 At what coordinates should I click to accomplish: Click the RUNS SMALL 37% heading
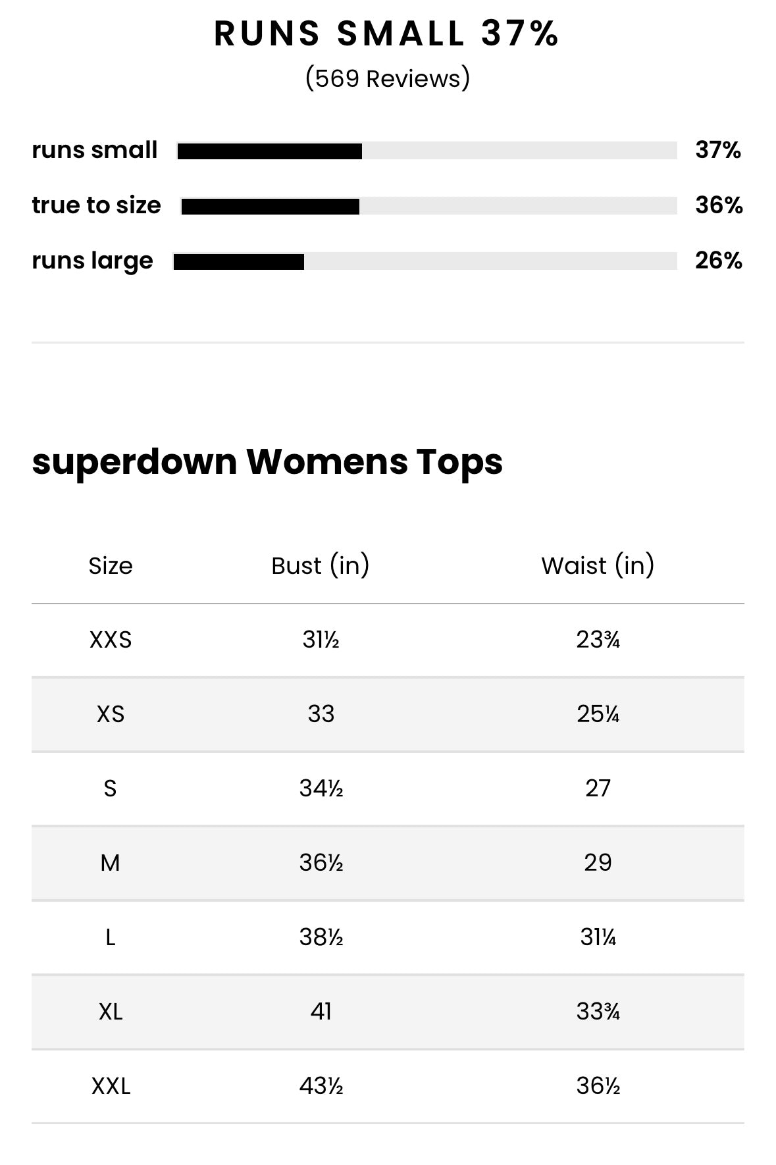pyautogui.click(x=387, y=33)
